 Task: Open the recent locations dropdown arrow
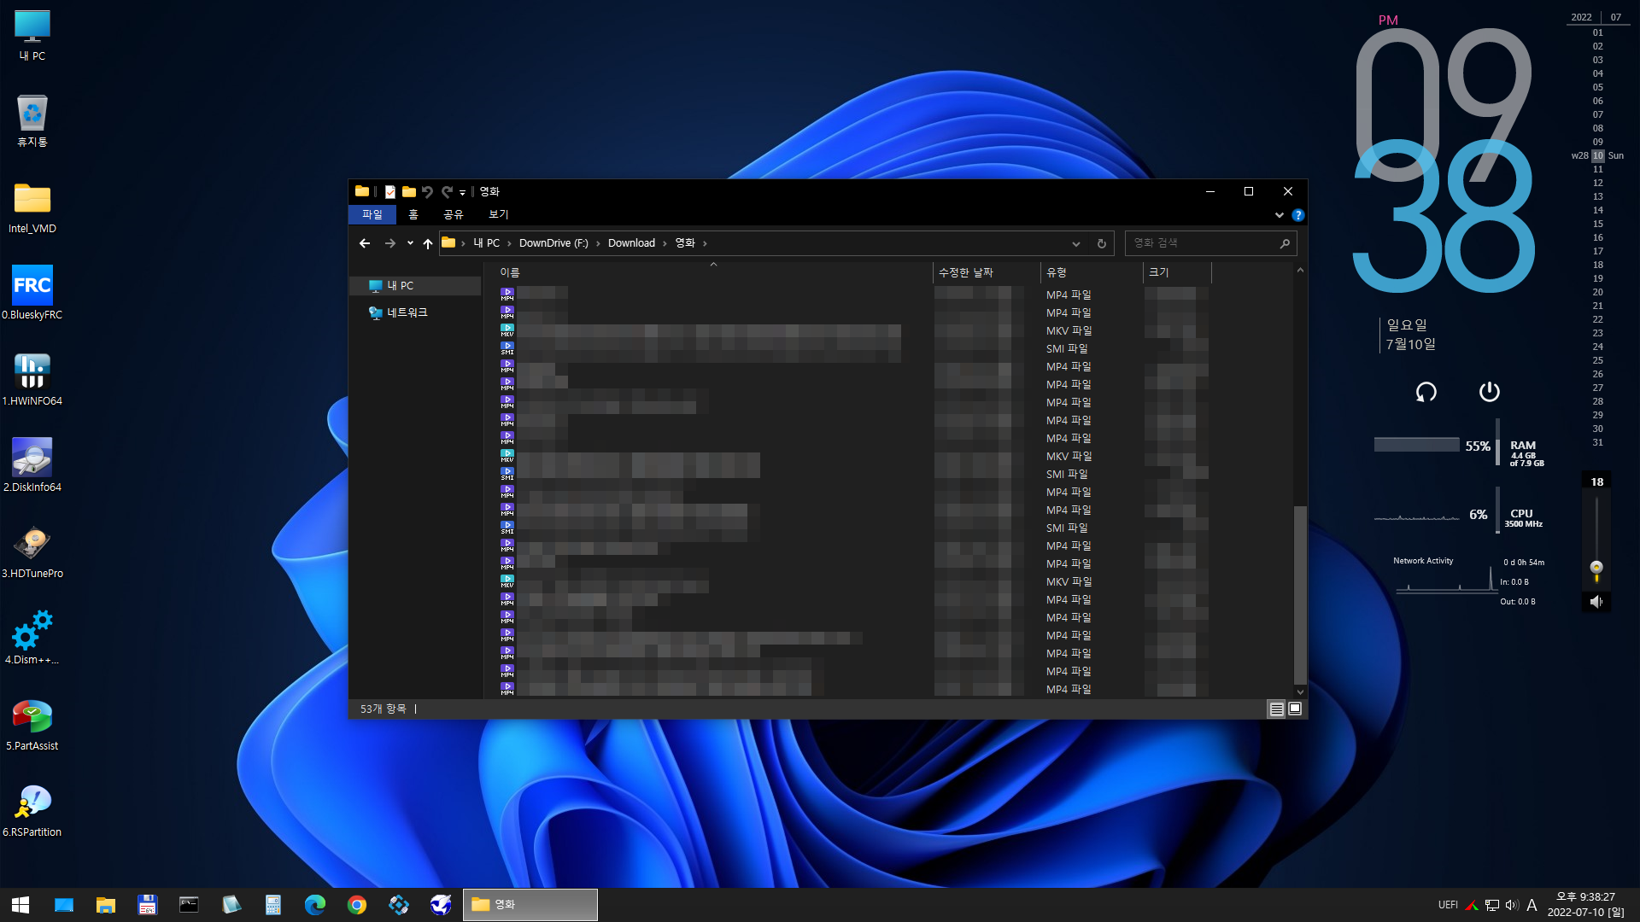(410, 243)
